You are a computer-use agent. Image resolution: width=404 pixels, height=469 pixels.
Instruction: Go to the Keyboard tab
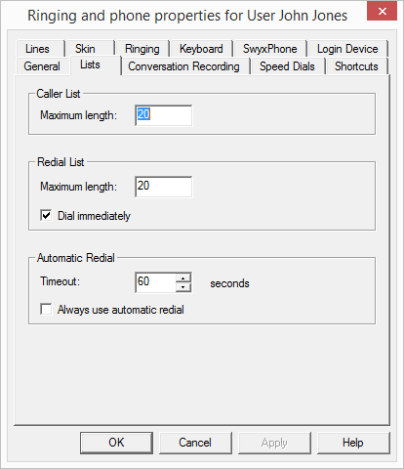(201, 49)
